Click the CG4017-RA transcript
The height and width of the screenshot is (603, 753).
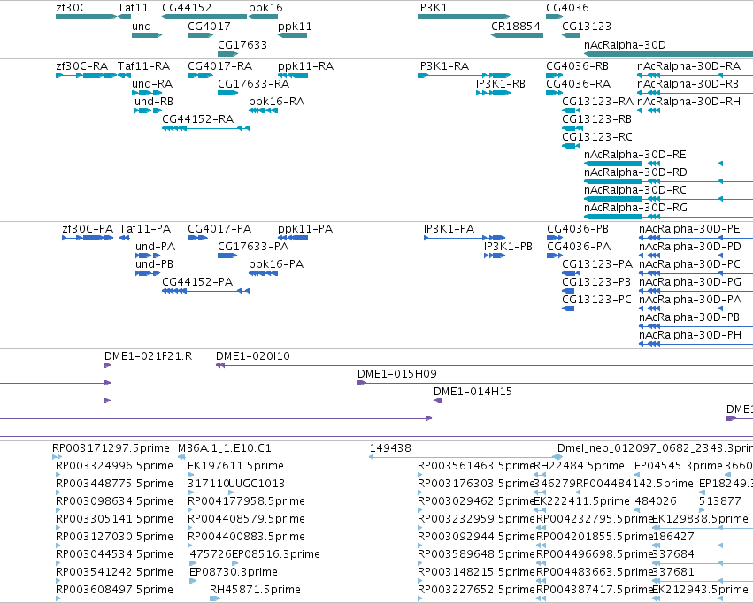click(x=200, y=75)
